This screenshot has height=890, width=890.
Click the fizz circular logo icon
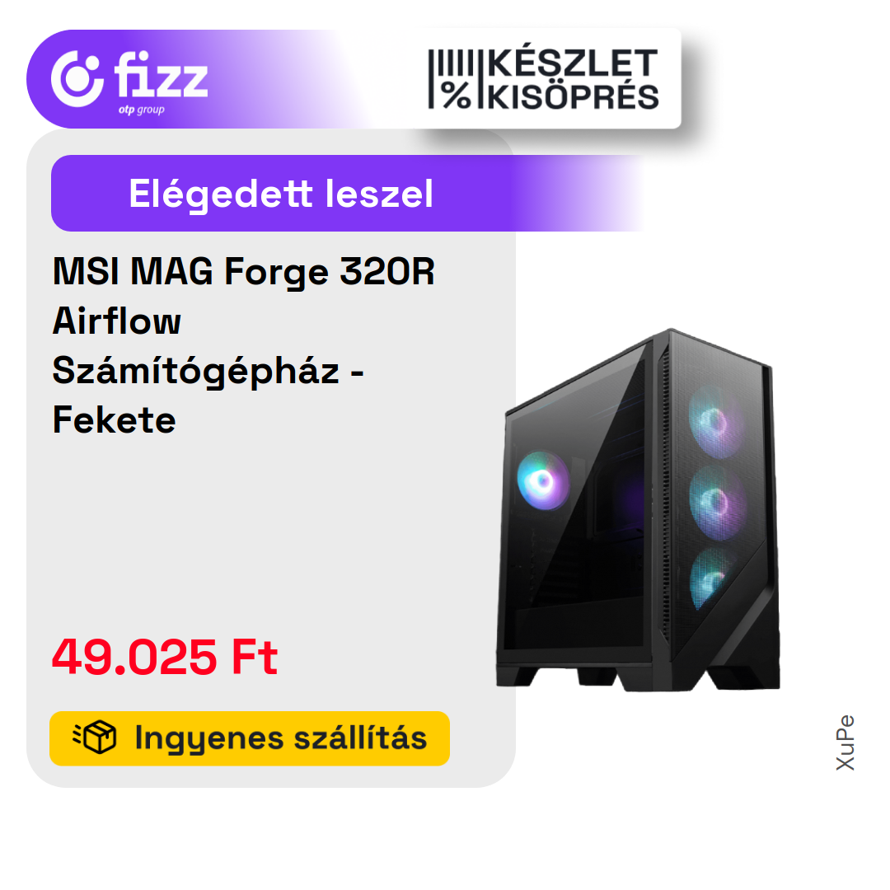(x=77, y=79)
